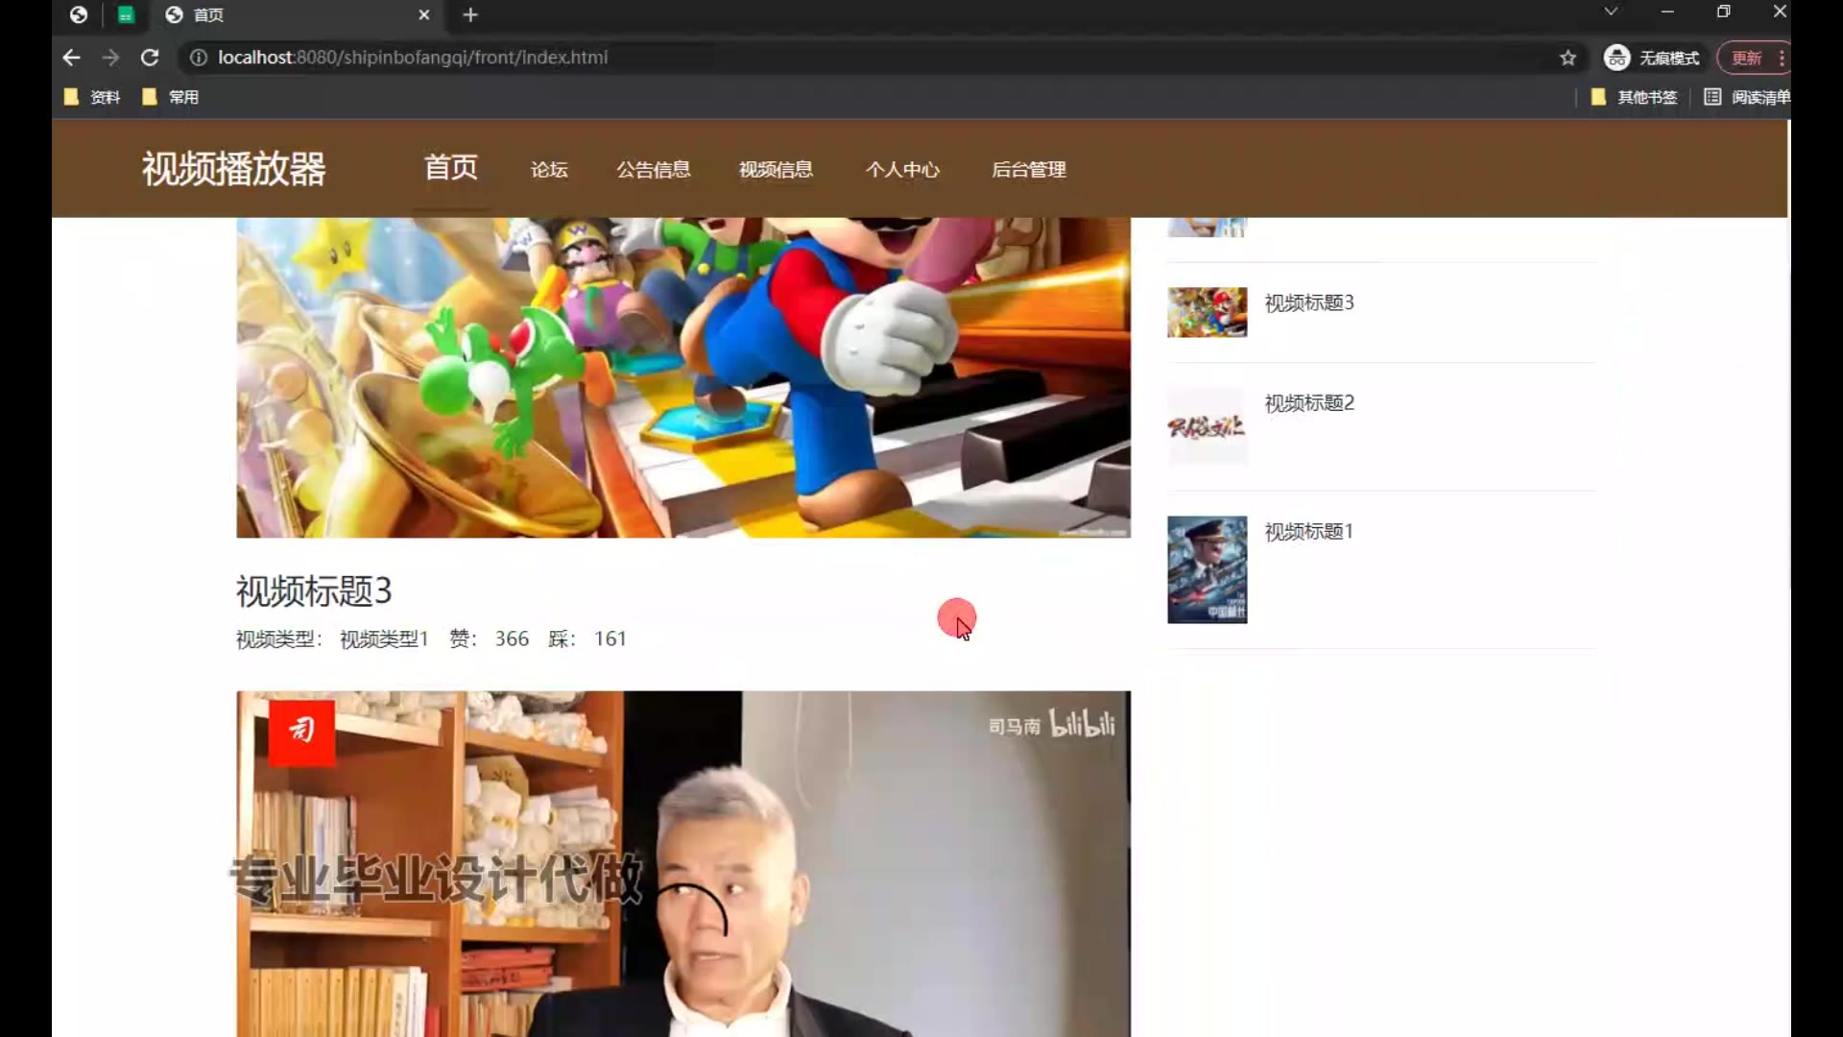Image resolution: width=1843 pixels, height=1037 pixels.
Task: Open the 视频信息 navigation menu item
Action: coord(776,170)
